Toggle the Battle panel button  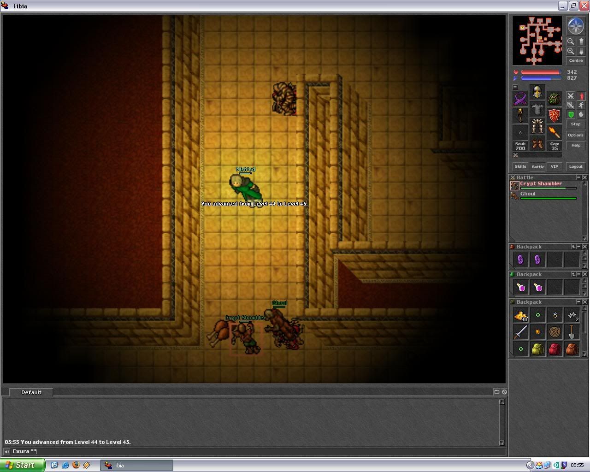[538, 166]
